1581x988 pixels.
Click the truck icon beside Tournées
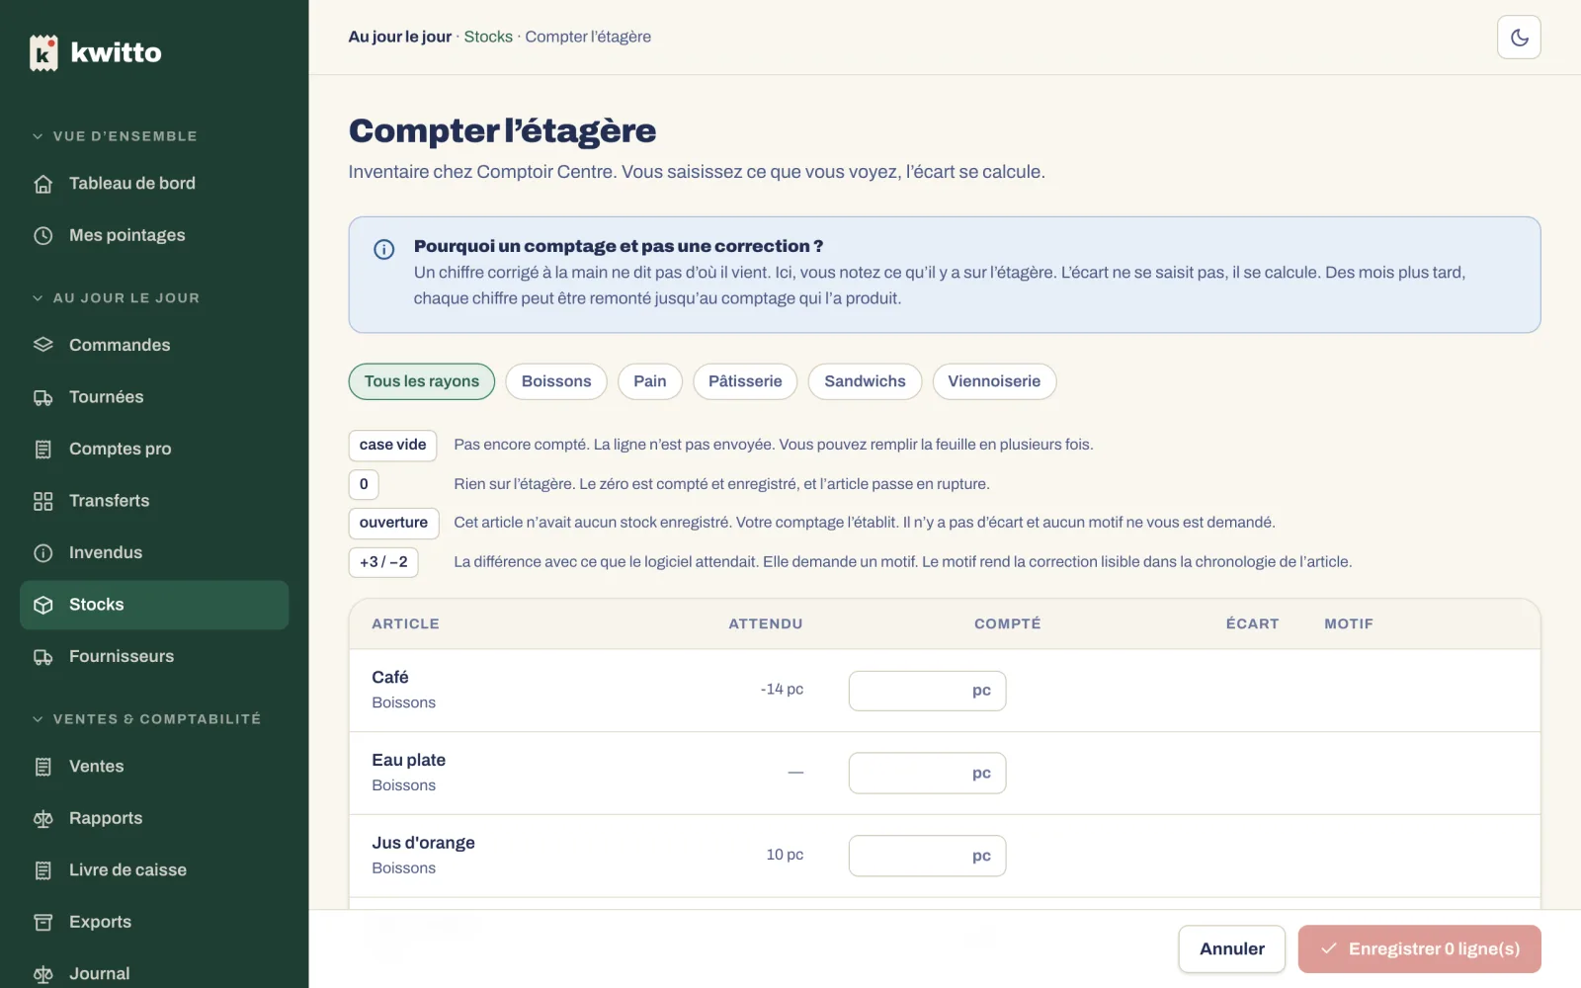coord(43,397)
